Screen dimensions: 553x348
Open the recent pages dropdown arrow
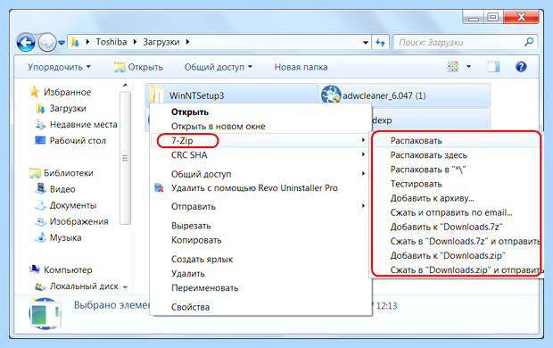click(62, 43)
